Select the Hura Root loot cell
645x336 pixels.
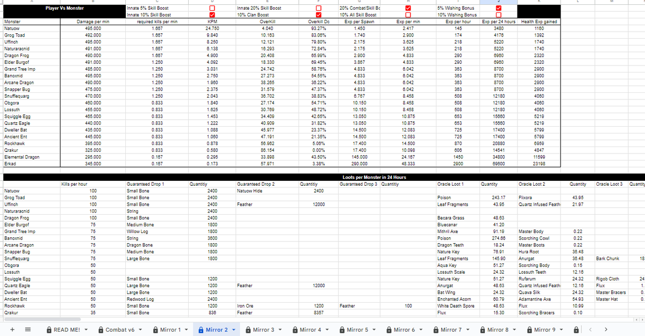(x=539, y=251)
